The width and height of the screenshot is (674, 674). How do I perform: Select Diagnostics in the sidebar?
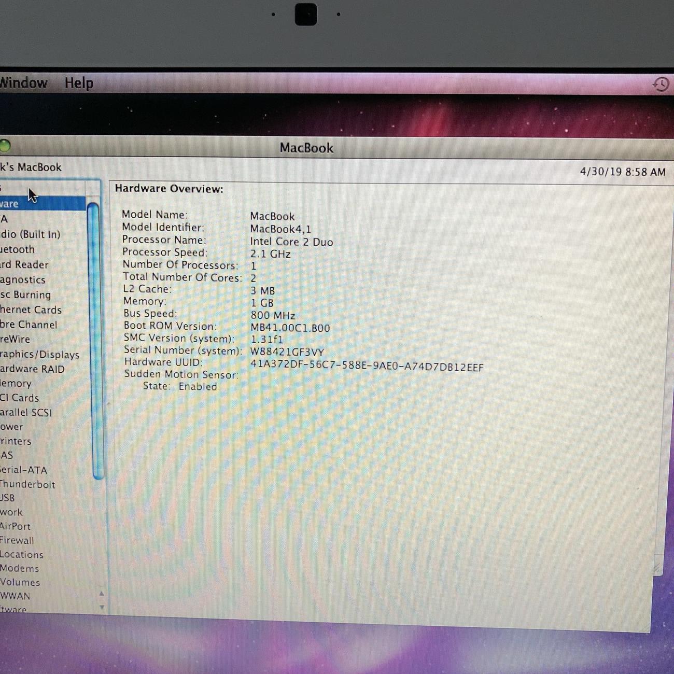click(x=23, y=279)
